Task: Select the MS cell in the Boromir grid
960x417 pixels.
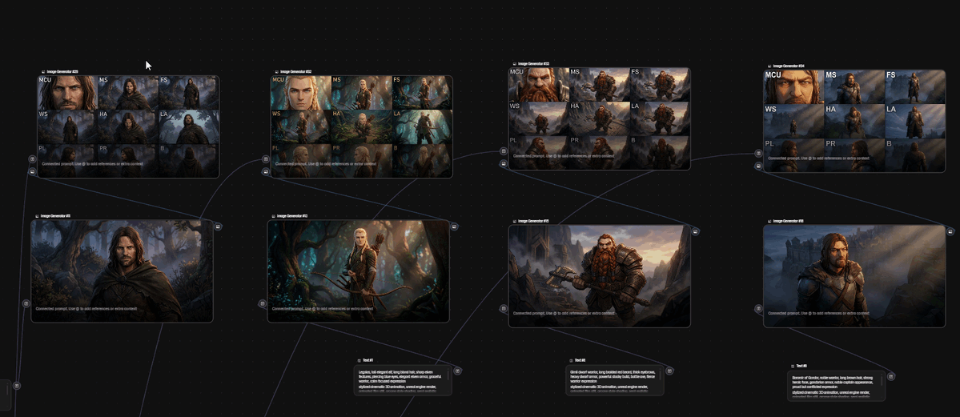Action: 854,86
